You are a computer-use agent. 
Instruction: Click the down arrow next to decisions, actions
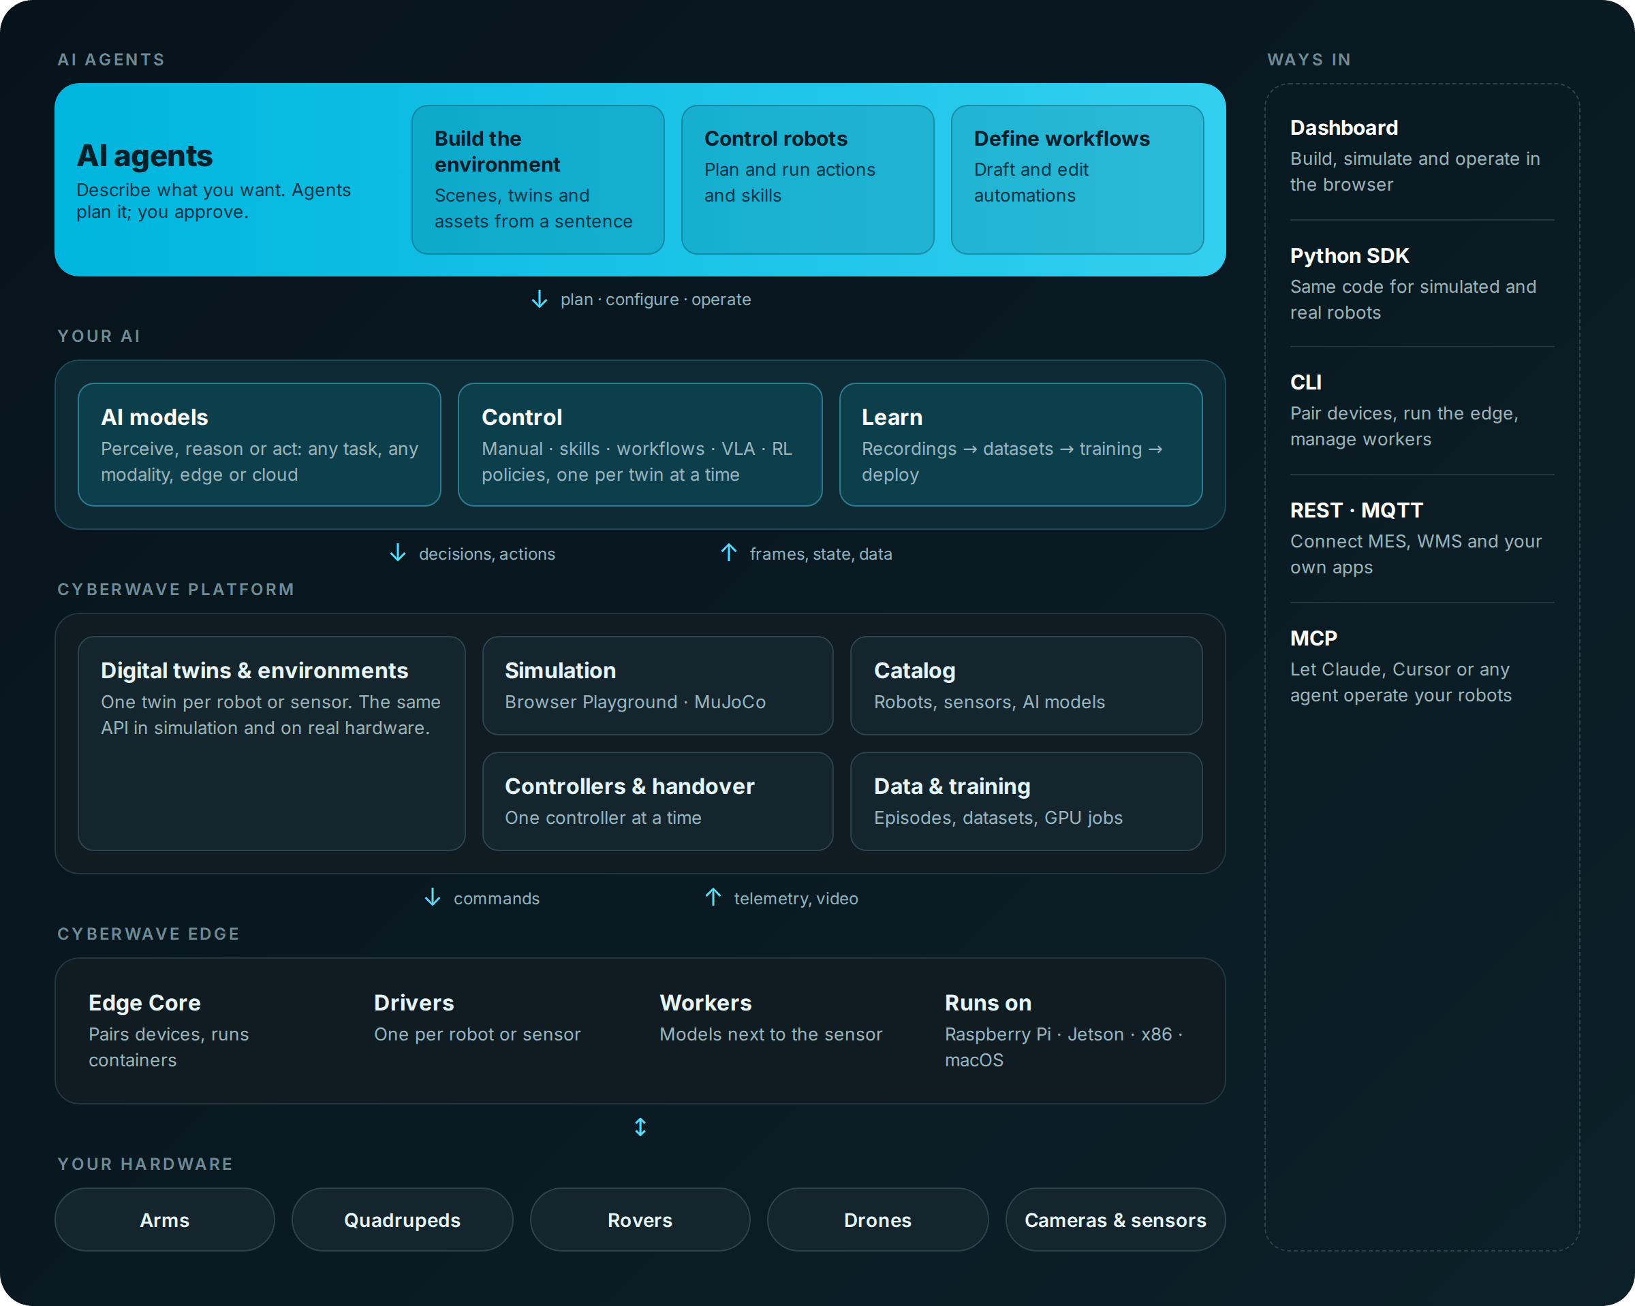coord(397,554)
